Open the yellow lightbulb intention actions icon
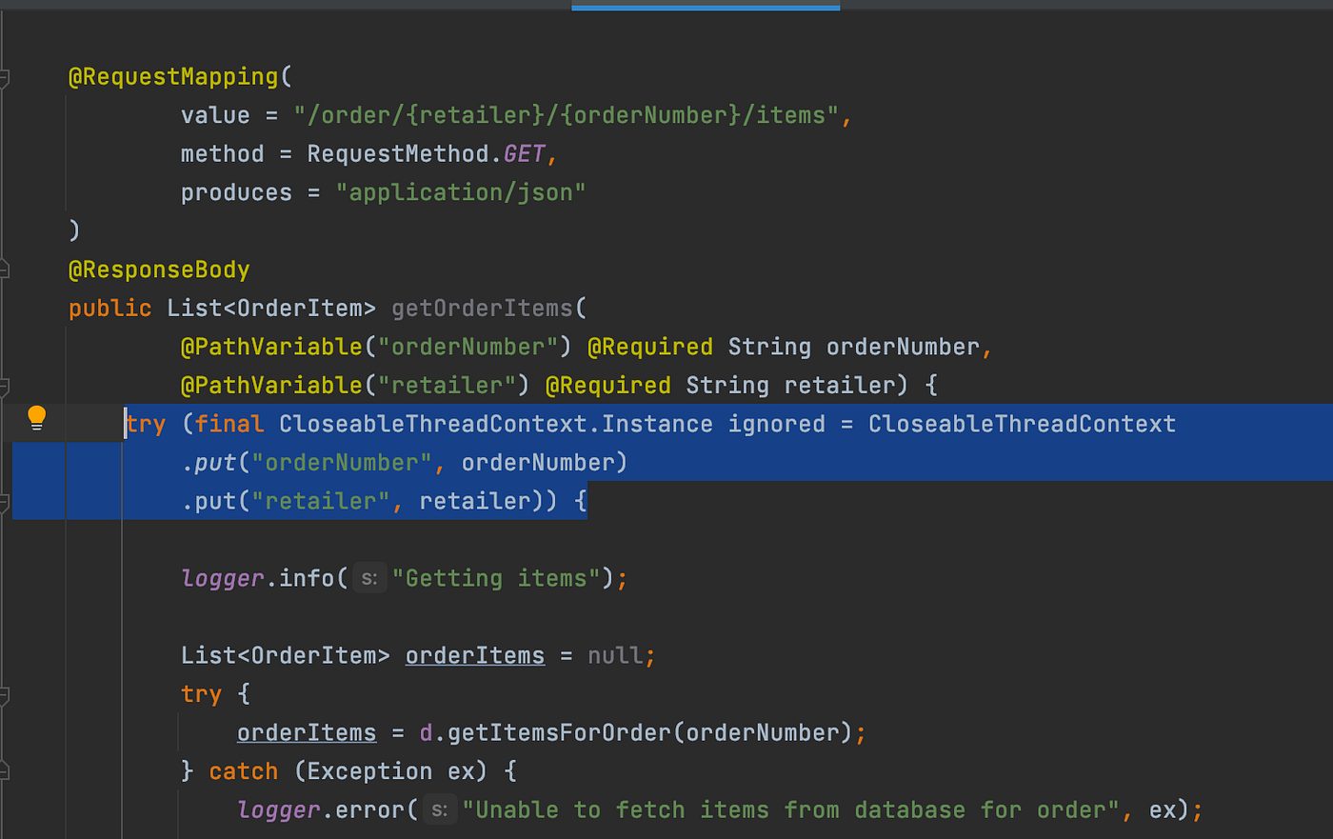 coord(36,417)
